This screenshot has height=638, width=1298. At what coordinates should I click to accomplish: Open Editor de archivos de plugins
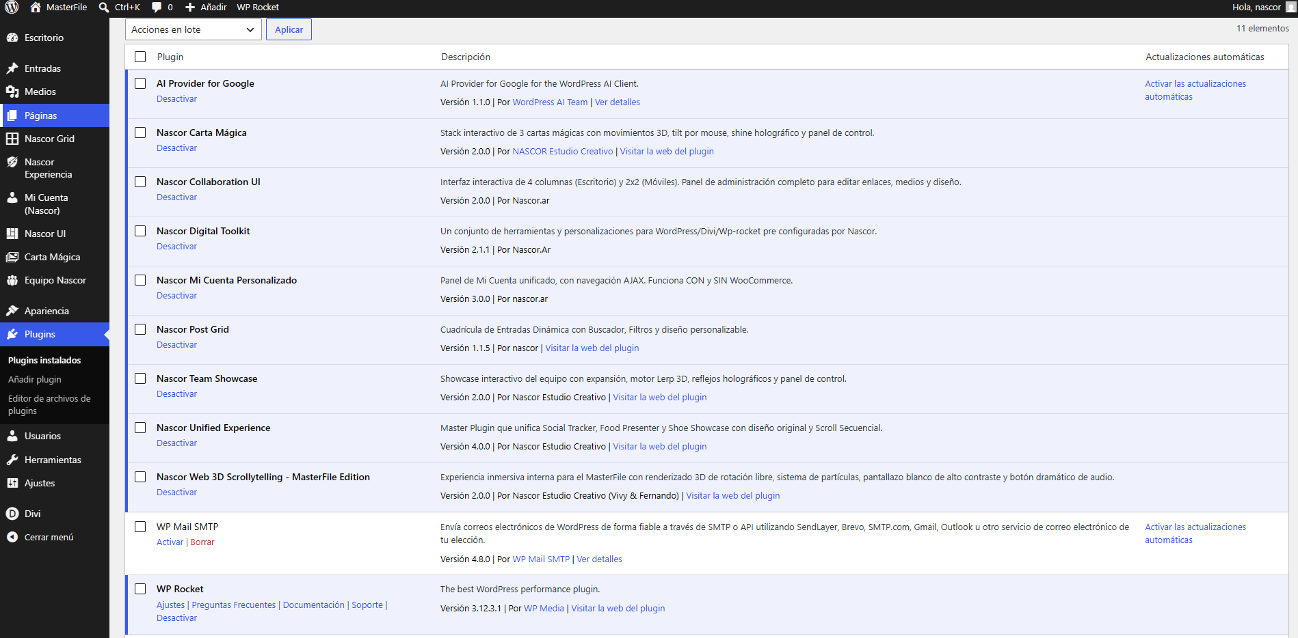[49, 404]
